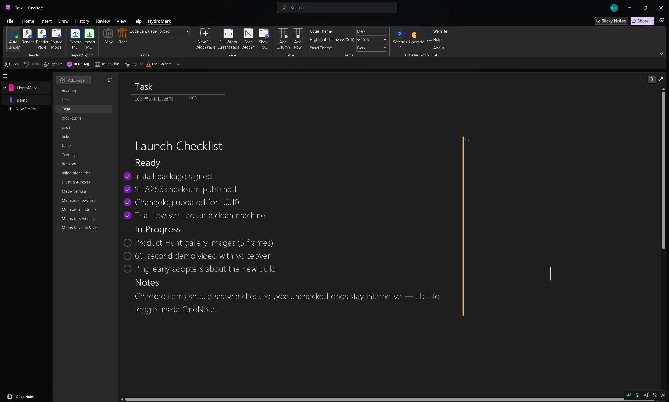Open Quick Notes at bottom left
The image size is (669, 402).
click(21, 397)
